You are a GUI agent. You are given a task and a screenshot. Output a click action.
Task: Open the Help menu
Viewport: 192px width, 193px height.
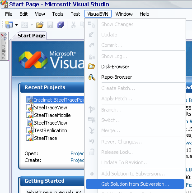pyautogui.click(x=145, y=14)
